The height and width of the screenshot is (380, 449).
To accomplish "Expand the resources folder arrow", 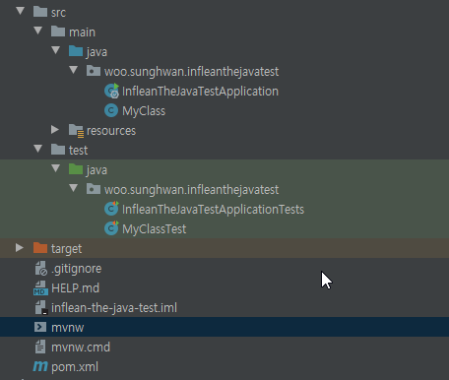I will (x=55, y=130).
